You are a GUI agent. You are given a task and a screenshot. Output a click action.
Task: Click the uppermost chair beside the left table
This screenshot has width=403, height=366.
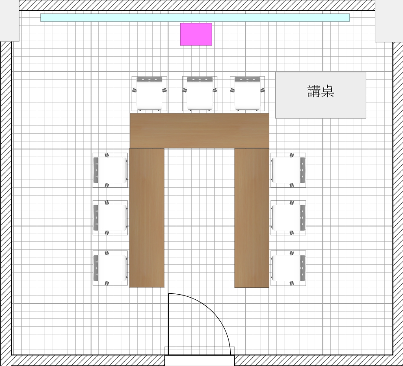110,170
